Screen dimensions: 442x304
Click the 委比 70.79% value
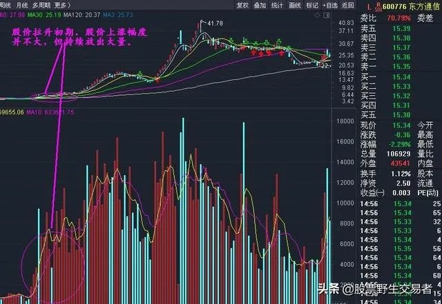click(398, 18)
